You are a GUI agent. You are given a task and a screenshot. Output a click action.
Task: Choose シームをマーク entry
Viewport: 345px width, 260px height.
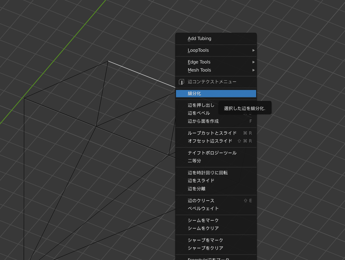(216, 220)
